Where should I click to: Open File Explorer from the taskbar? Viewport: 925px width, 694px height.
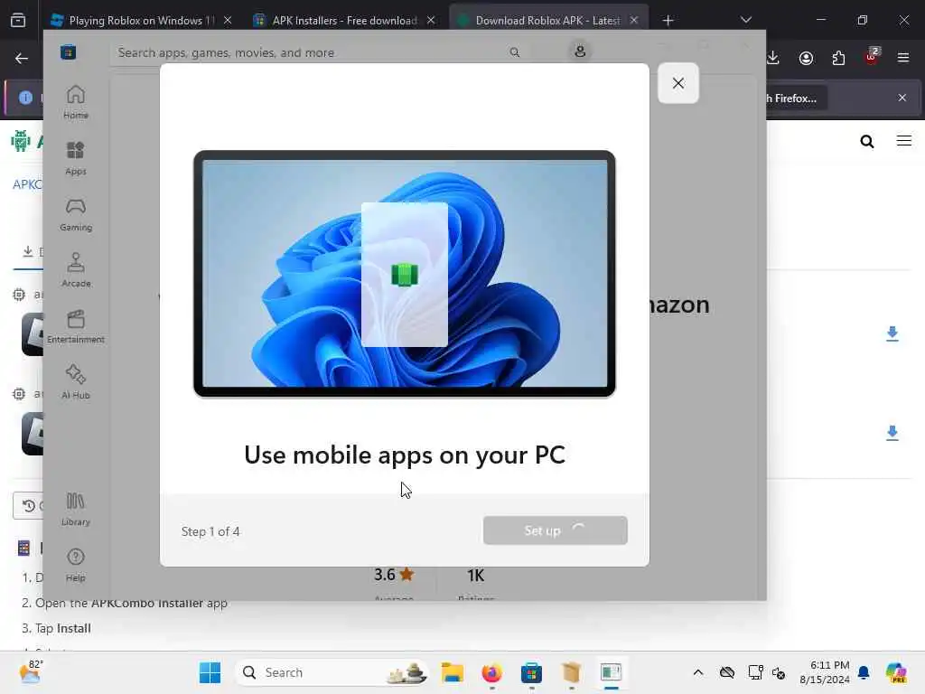[453, 672]
